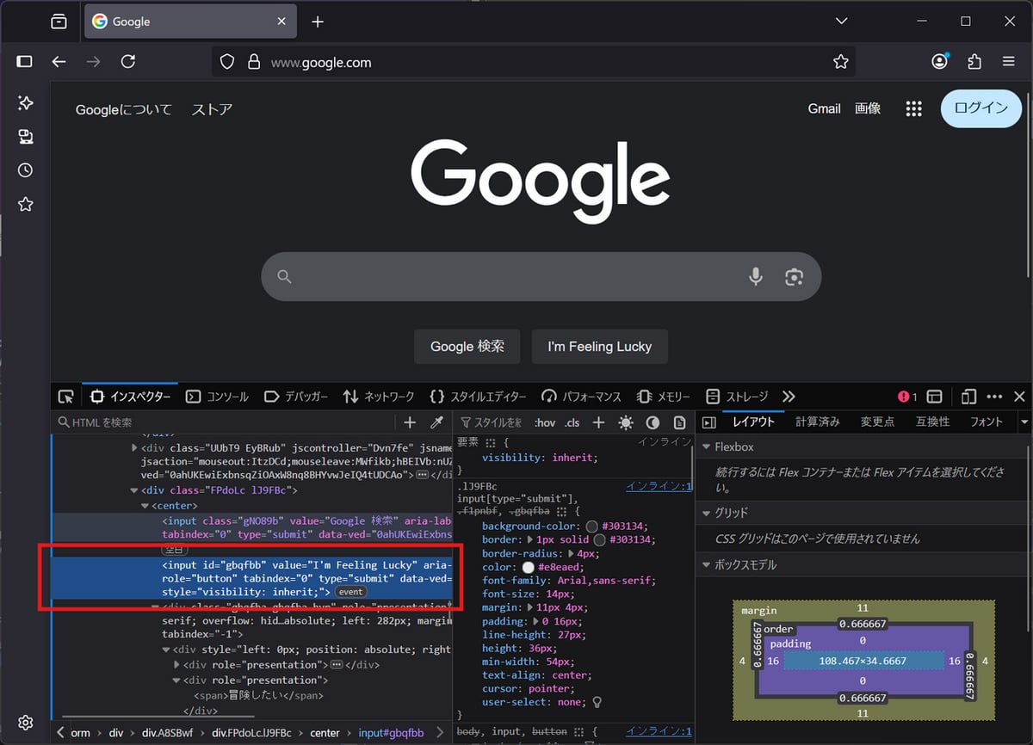
Task: Open the DevTools three-dot options menu
Action: [994, 397]
